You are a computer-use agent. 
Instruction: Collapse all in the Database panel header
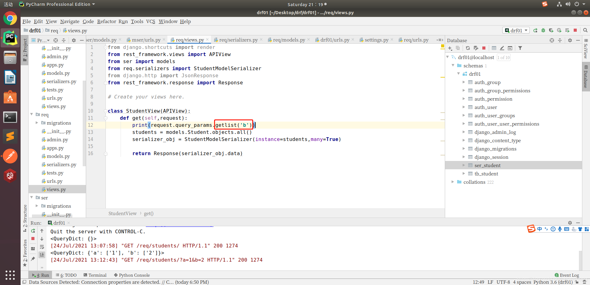(x=560, y=40)
